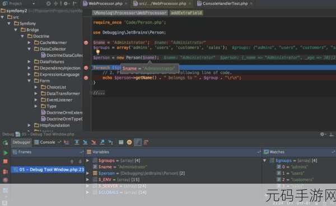Viewport: 336px width, 206px height.
Task: Click the Show Execution Point icon
Action: [67, 142]
